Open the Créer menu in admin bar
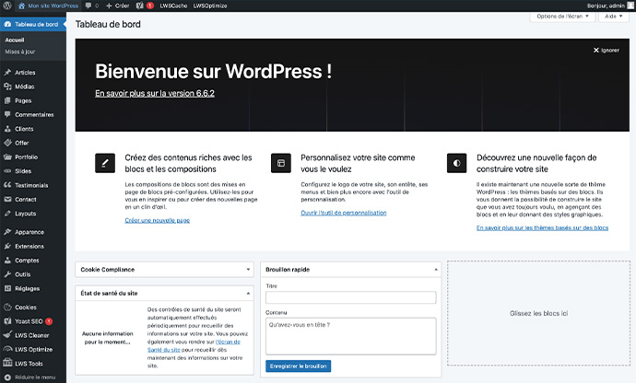Image resolution: width=636 pixels, height=383 pixels. pyautogui.click(x=118, y=6)
